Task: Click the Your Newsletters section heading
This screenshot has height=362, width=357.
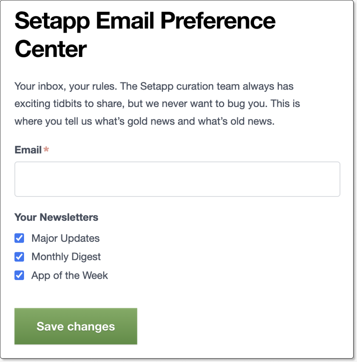Action: coord(56,217)
